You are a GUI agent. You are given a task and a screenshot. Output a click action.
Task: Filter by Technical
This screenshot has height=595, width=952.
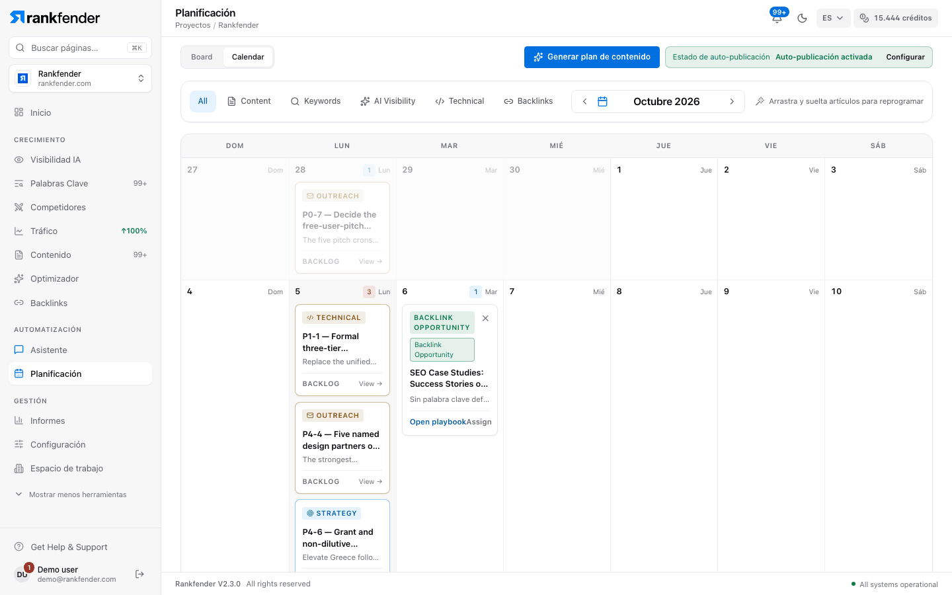pyautogui.click(x=459, y=101)
